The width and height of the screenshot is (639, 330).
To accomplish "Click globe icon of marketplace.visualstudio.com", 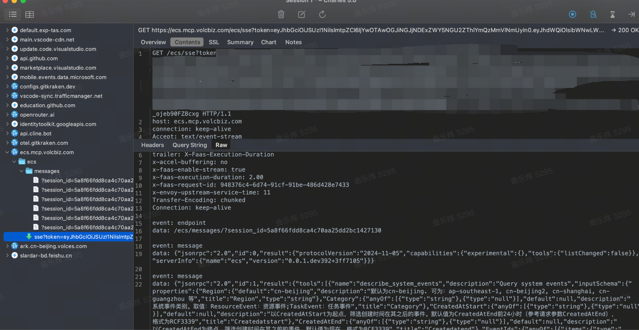I will coord(15,68).
